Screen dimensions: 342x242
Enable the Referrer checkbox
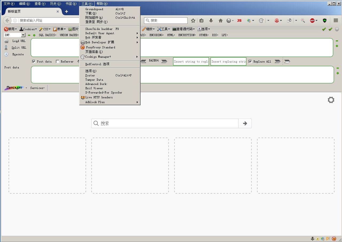(57, 61)
